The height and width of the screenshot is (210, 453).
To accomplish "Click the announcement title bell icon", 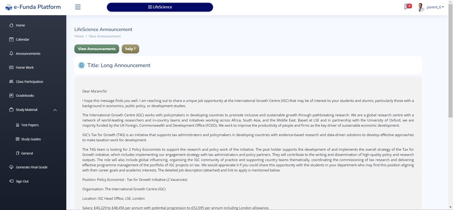I will pyautogui.click(x=81, y=65).
